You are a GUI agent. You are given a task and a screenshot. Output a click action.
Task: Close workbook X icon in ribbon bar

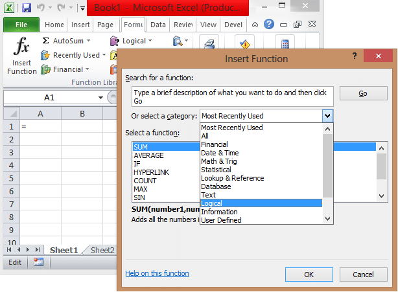coord(312,24)
